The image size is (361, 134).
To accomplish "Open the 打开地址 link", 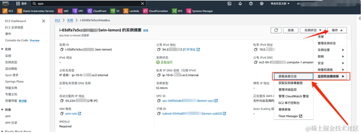I will [191, 50].
